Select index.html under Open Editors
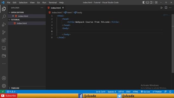 (27, 16)
